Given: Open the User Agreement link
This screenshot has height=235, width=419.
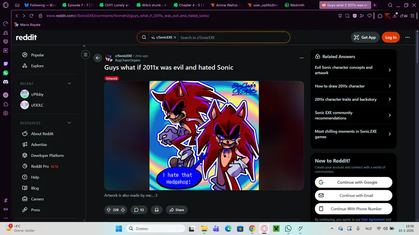Looking at the screenshot, I should tap(373, 220).
